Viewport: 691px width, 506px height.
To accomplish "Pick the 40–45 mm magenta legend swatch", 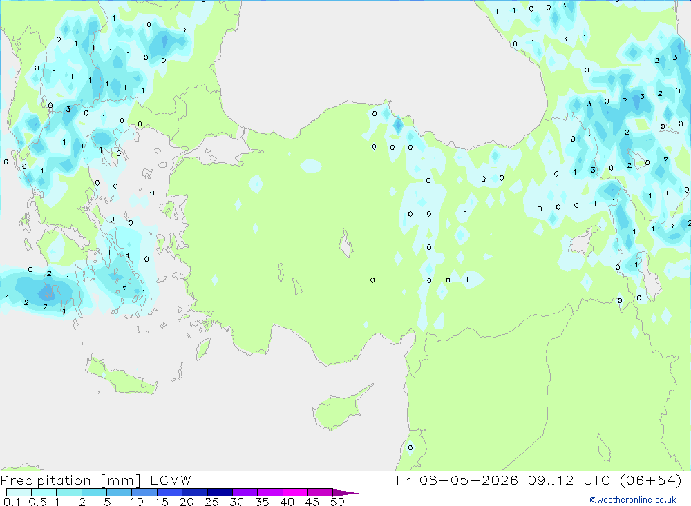I will click(x=295, y=492).
